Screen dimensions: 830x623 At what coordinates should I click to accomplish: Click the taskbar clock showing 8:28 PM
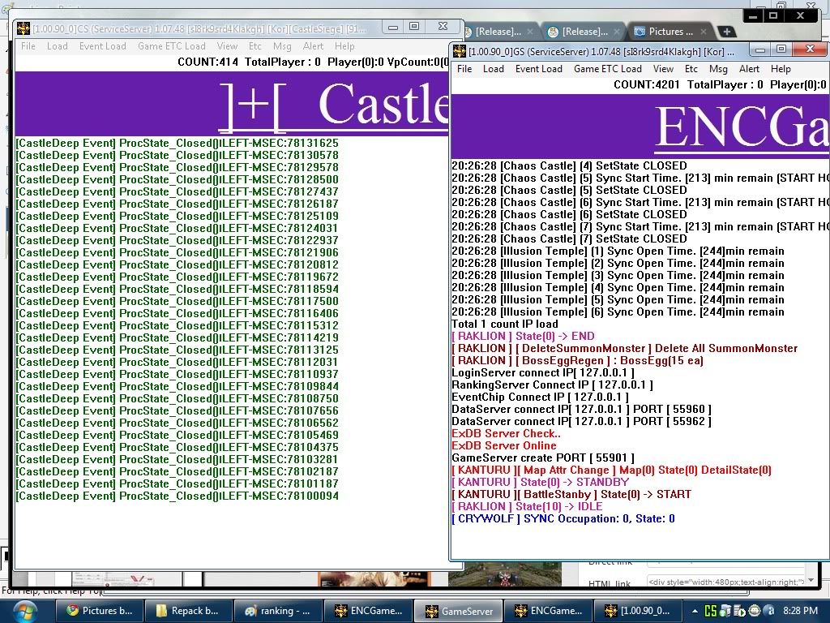(x=800, y=611)
